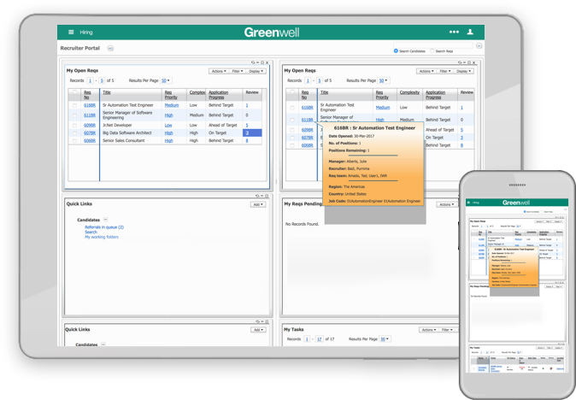Refresh the lower Quick Links panel
The width and height of the screenshot is (576, 400).
257,321
